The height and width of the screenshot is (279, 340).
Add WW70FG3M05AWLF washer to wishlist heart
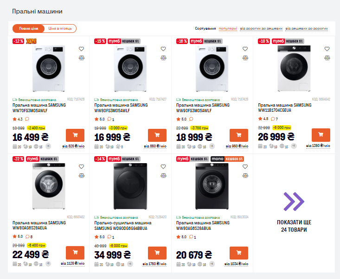click(x=81, y=49)
